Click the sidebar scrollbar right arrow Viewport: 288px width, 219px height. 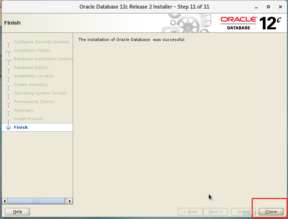click(70, 201)
